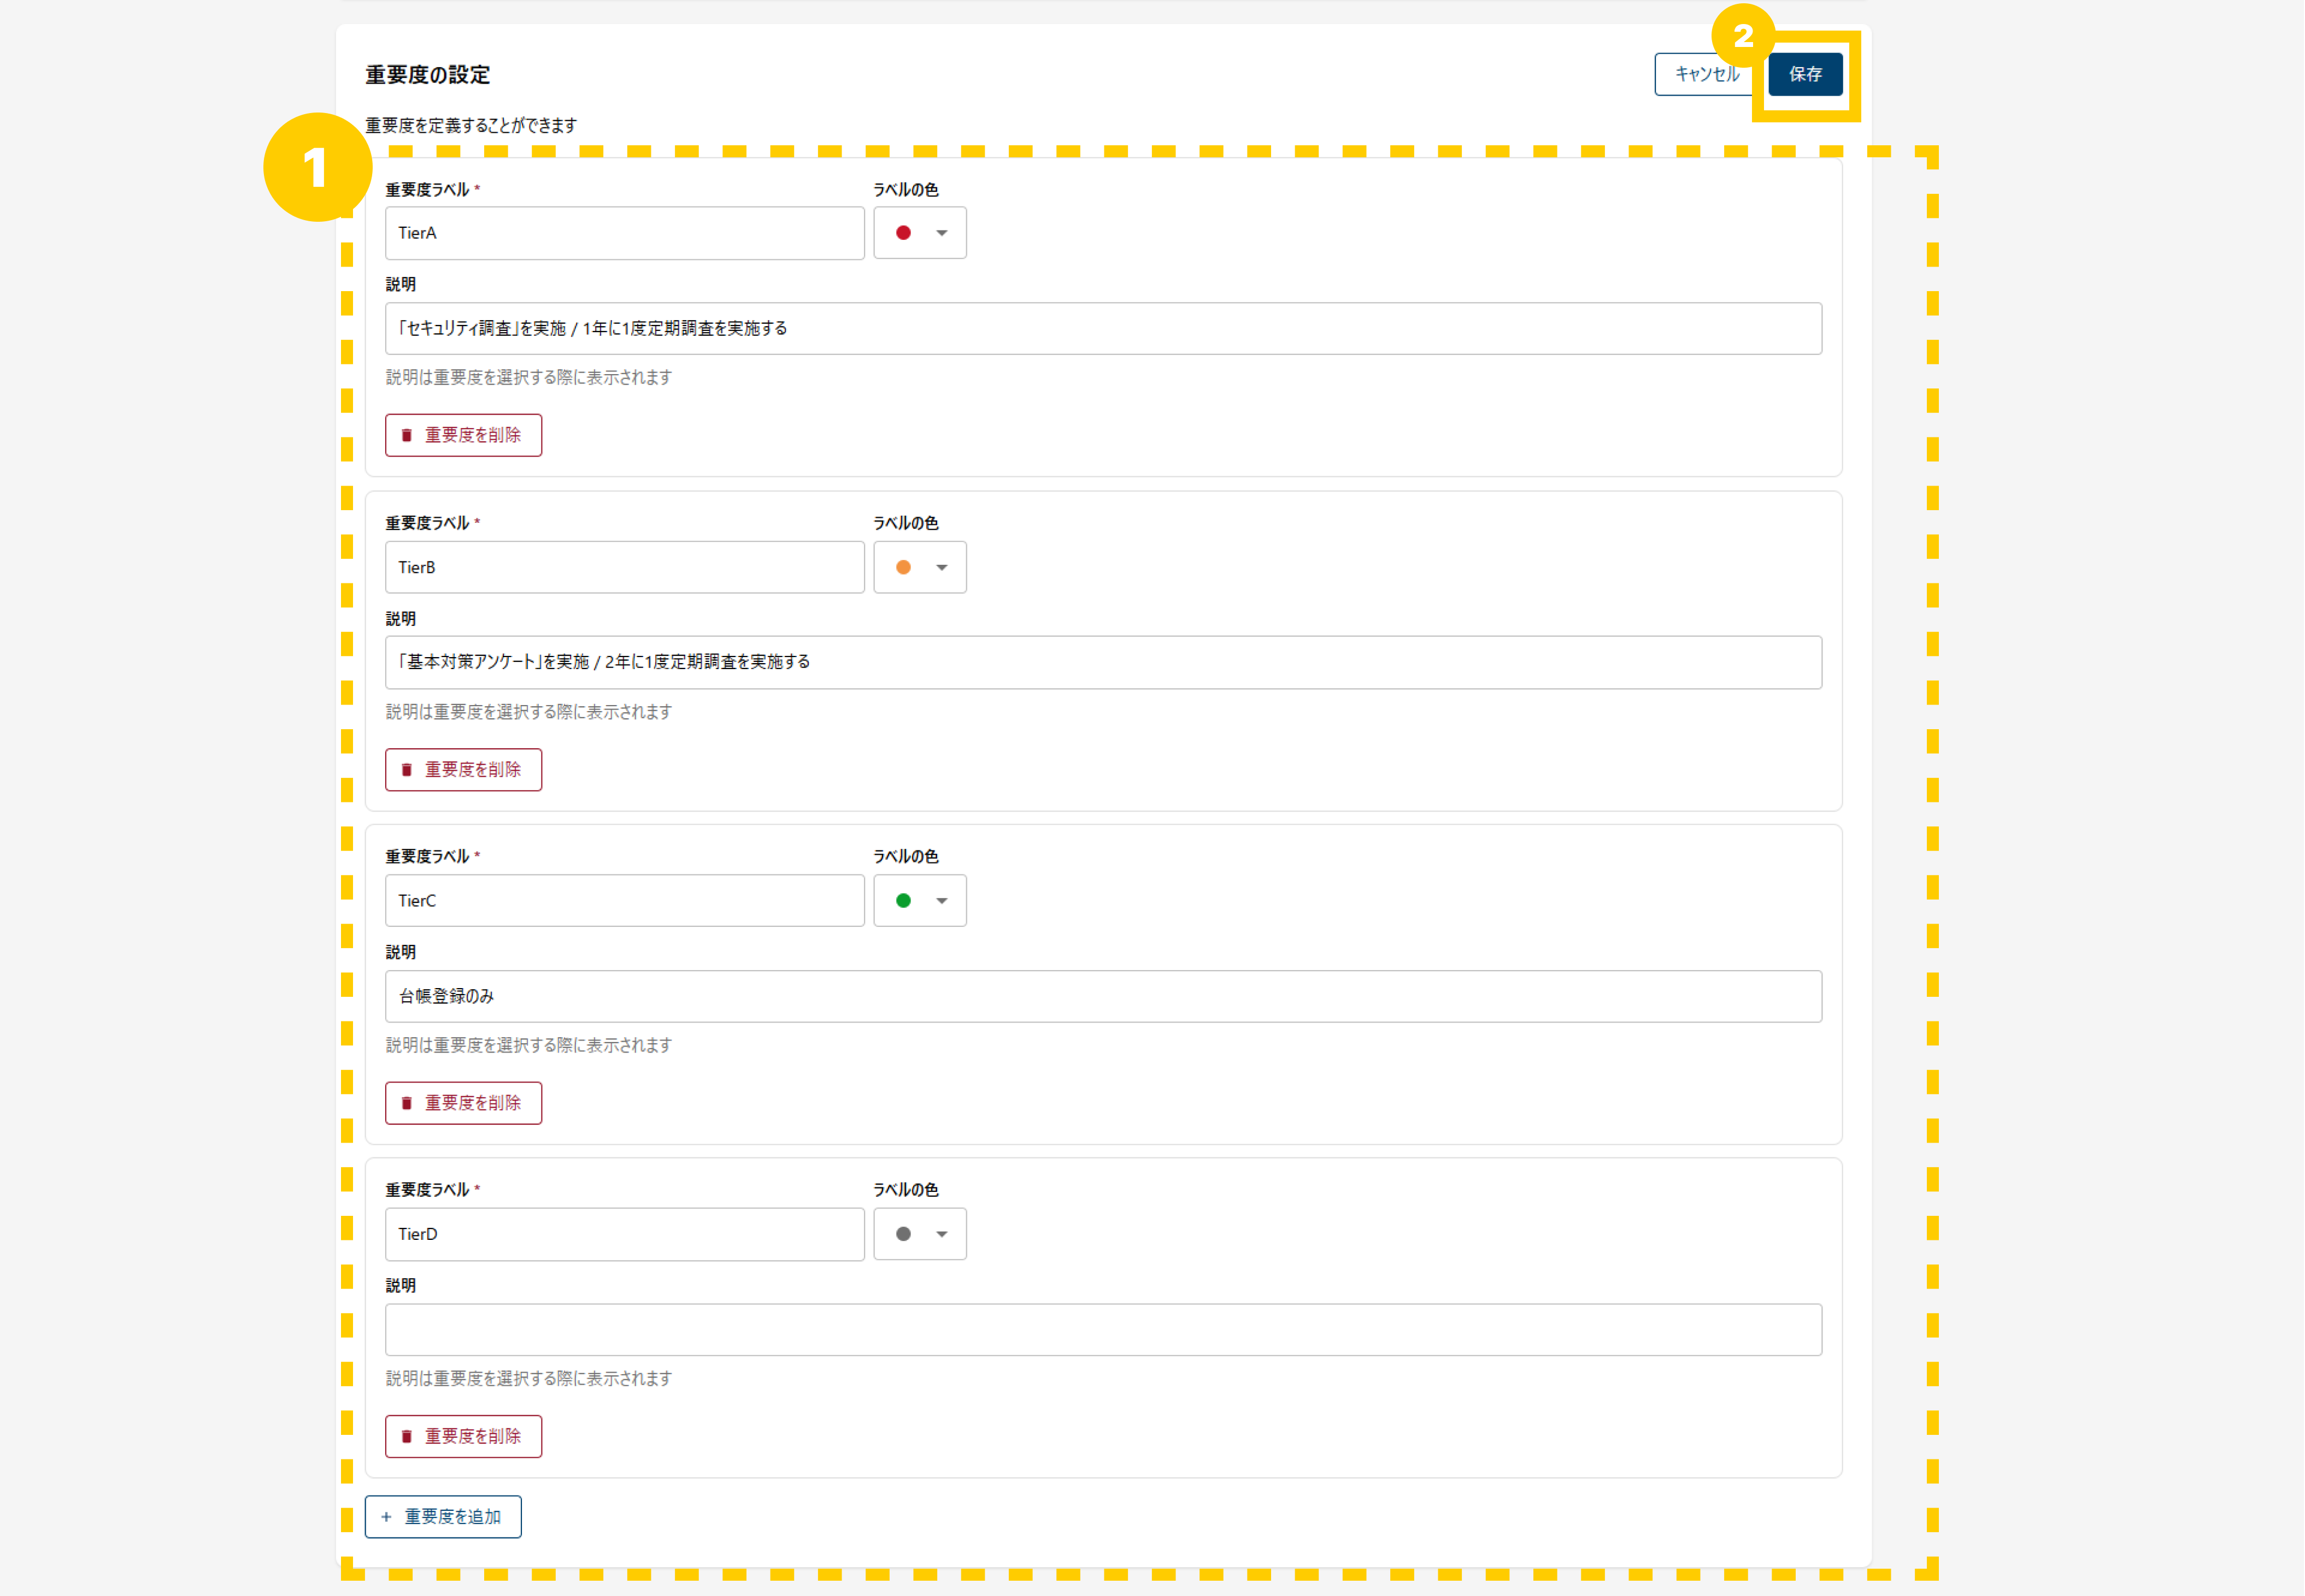Focus the TierB label input field
The height and width of the screenshot is (1596, 2305).
624,567
